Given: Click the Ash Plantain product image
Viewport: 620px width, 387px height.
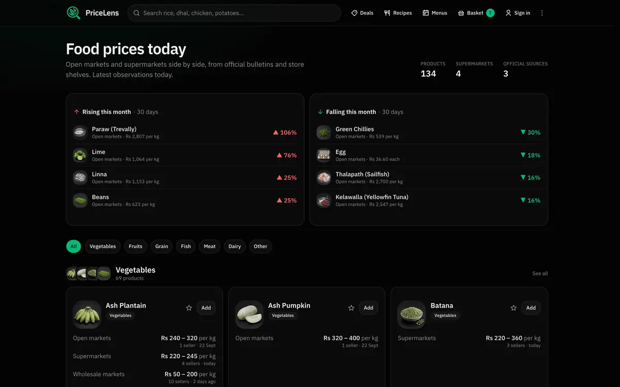Looking at the screenshot, I should [x=87, y=315].
